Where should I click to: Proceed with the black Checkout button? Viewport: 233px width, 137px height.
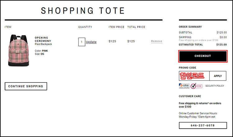coord(203,56)
